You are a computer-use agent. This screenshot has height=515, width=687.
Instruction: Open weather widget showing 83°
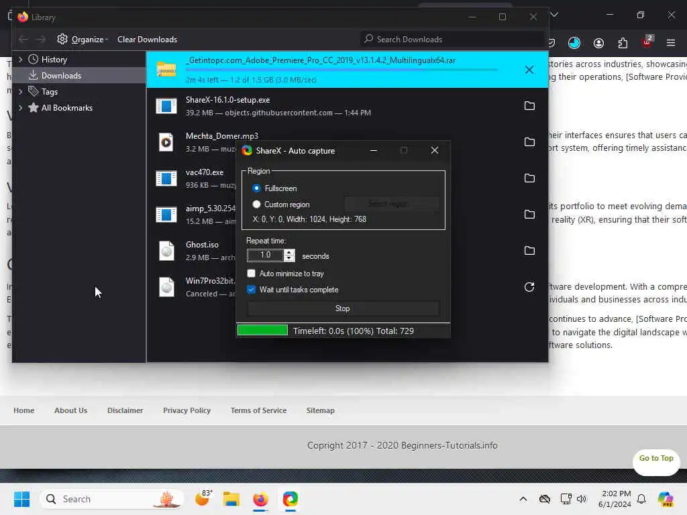203,498
